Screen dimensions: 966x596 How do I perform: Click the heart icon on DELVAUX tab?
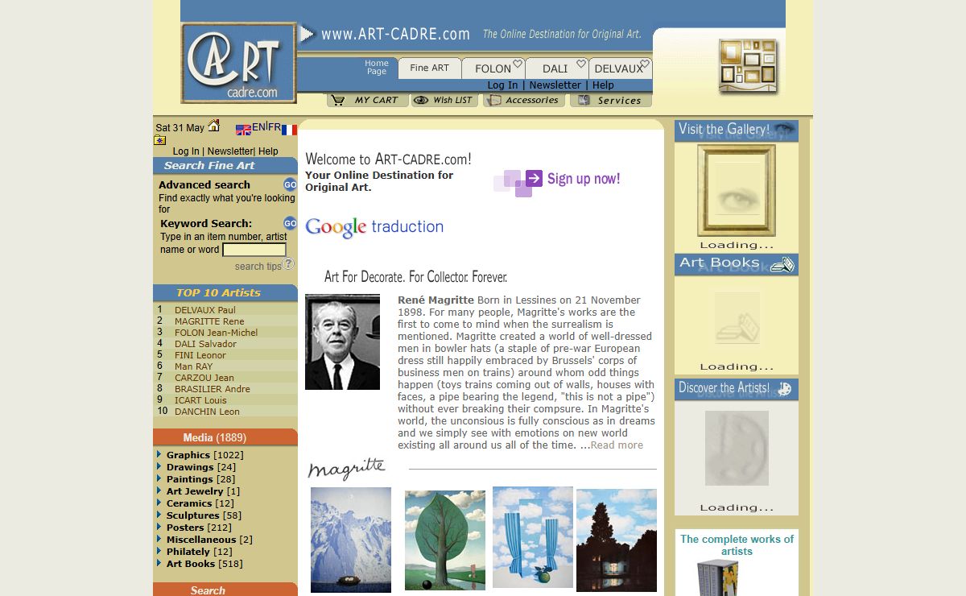click(645, 64)
